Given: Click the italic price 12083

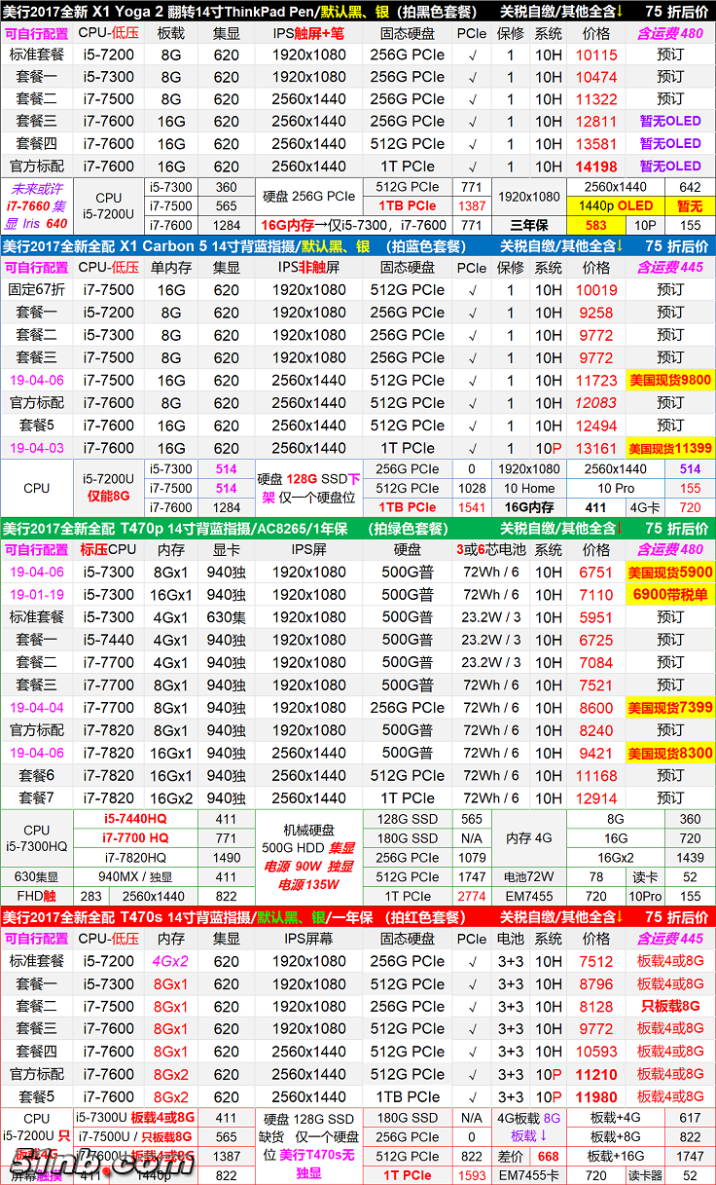Looking at the screenshot, I should (x=596, y=403).
